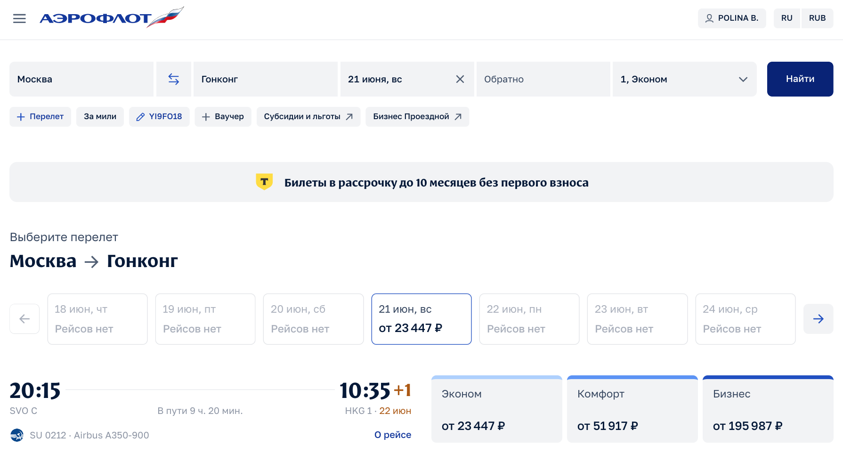Click the HKG 1 · 22 июн label
This screenshot has width=843, height=454.
coord(378,411)
